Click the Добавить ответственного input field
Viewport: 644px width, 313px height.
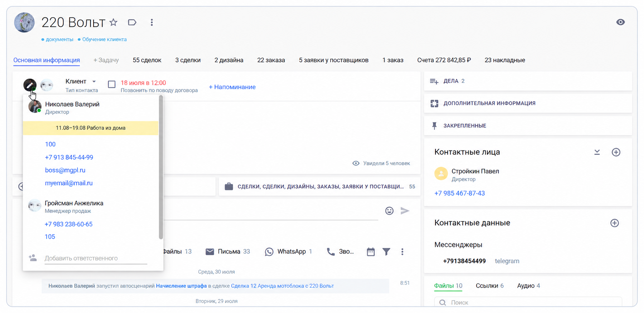pyautogui.click(x=96, y=258)
